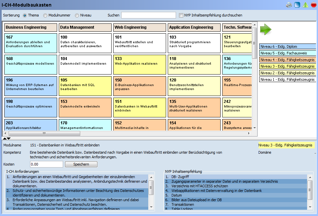Click the module grid's horizontal scrollbar thumb
The height and width of the screenshot is (216, 318).
coord(44,134)
